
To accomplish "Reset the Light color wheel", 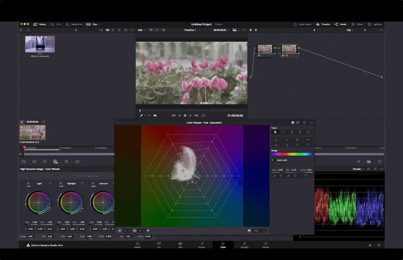I will click(50, 183).
